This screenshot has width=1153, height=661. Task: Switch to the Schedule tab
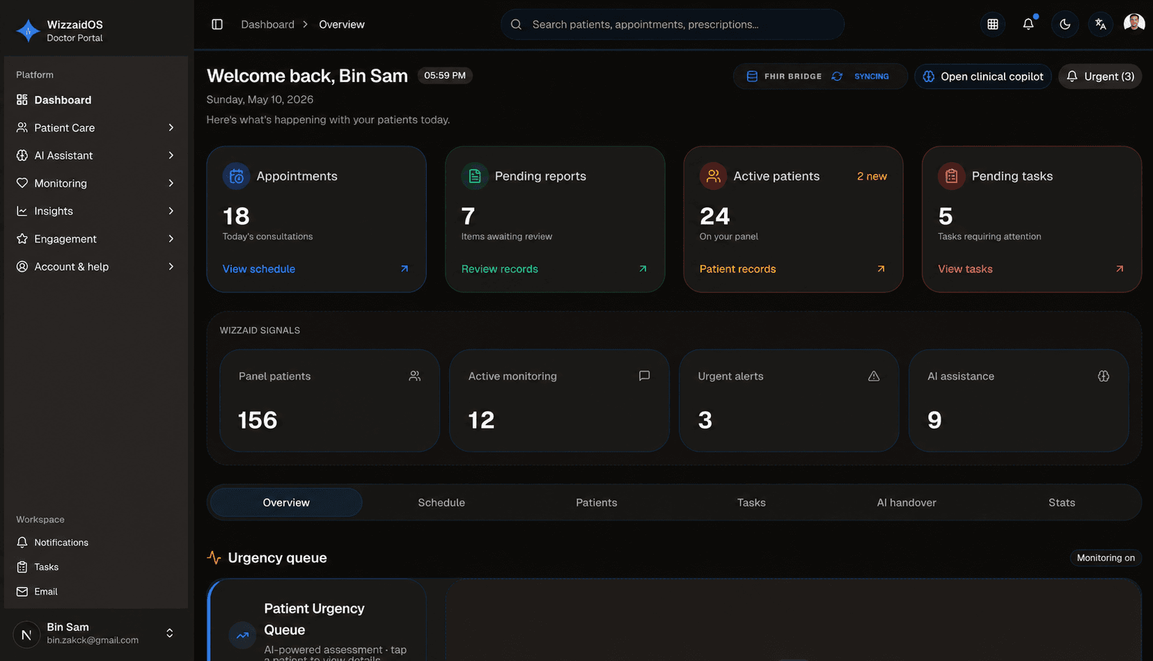pyautogui.click(x=441, y=502)
